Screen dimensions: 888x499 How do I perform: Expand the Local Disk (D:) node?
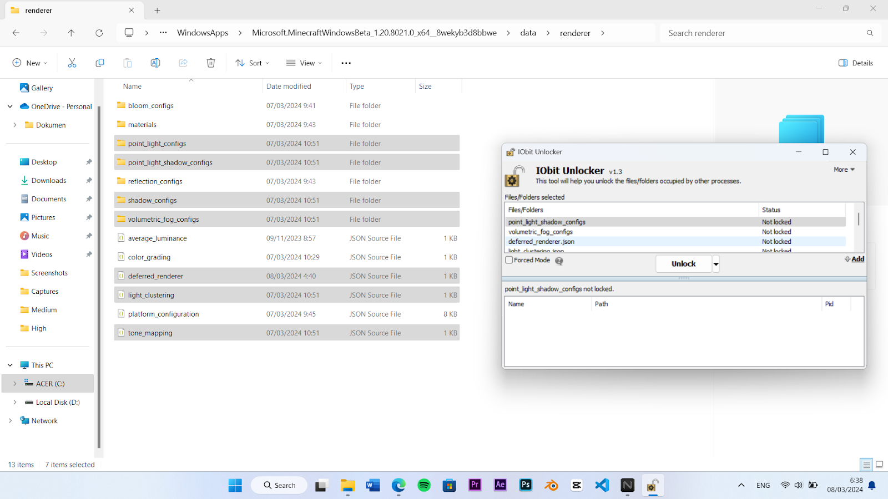click(x=15, y=403)
